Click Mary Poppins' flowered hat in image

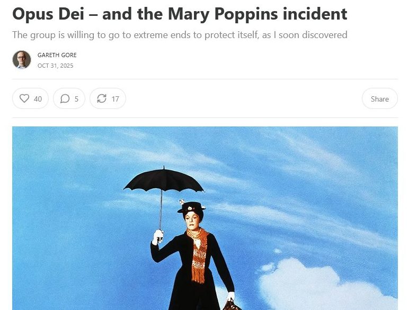pos(191,207)
